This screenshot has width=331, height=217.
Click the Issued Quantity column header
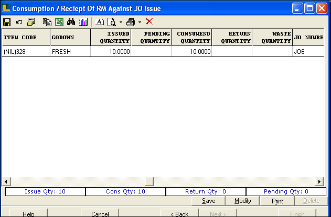pyautogui.click(x=111, y=37)
